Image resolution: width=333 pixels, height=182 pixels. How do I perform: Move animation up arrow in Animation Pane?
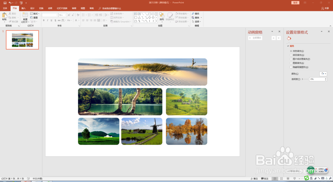(273, 38)
